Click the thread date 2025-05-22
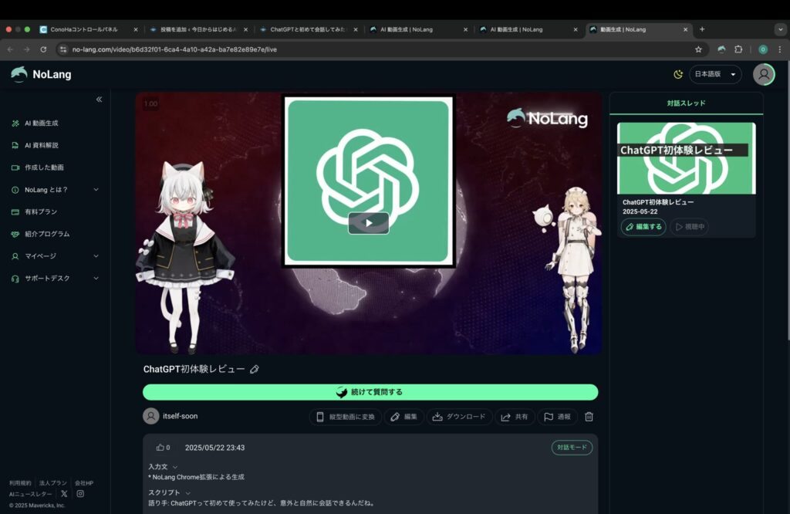Viewport: 790px width, 514px height. [x=640, y=211]
